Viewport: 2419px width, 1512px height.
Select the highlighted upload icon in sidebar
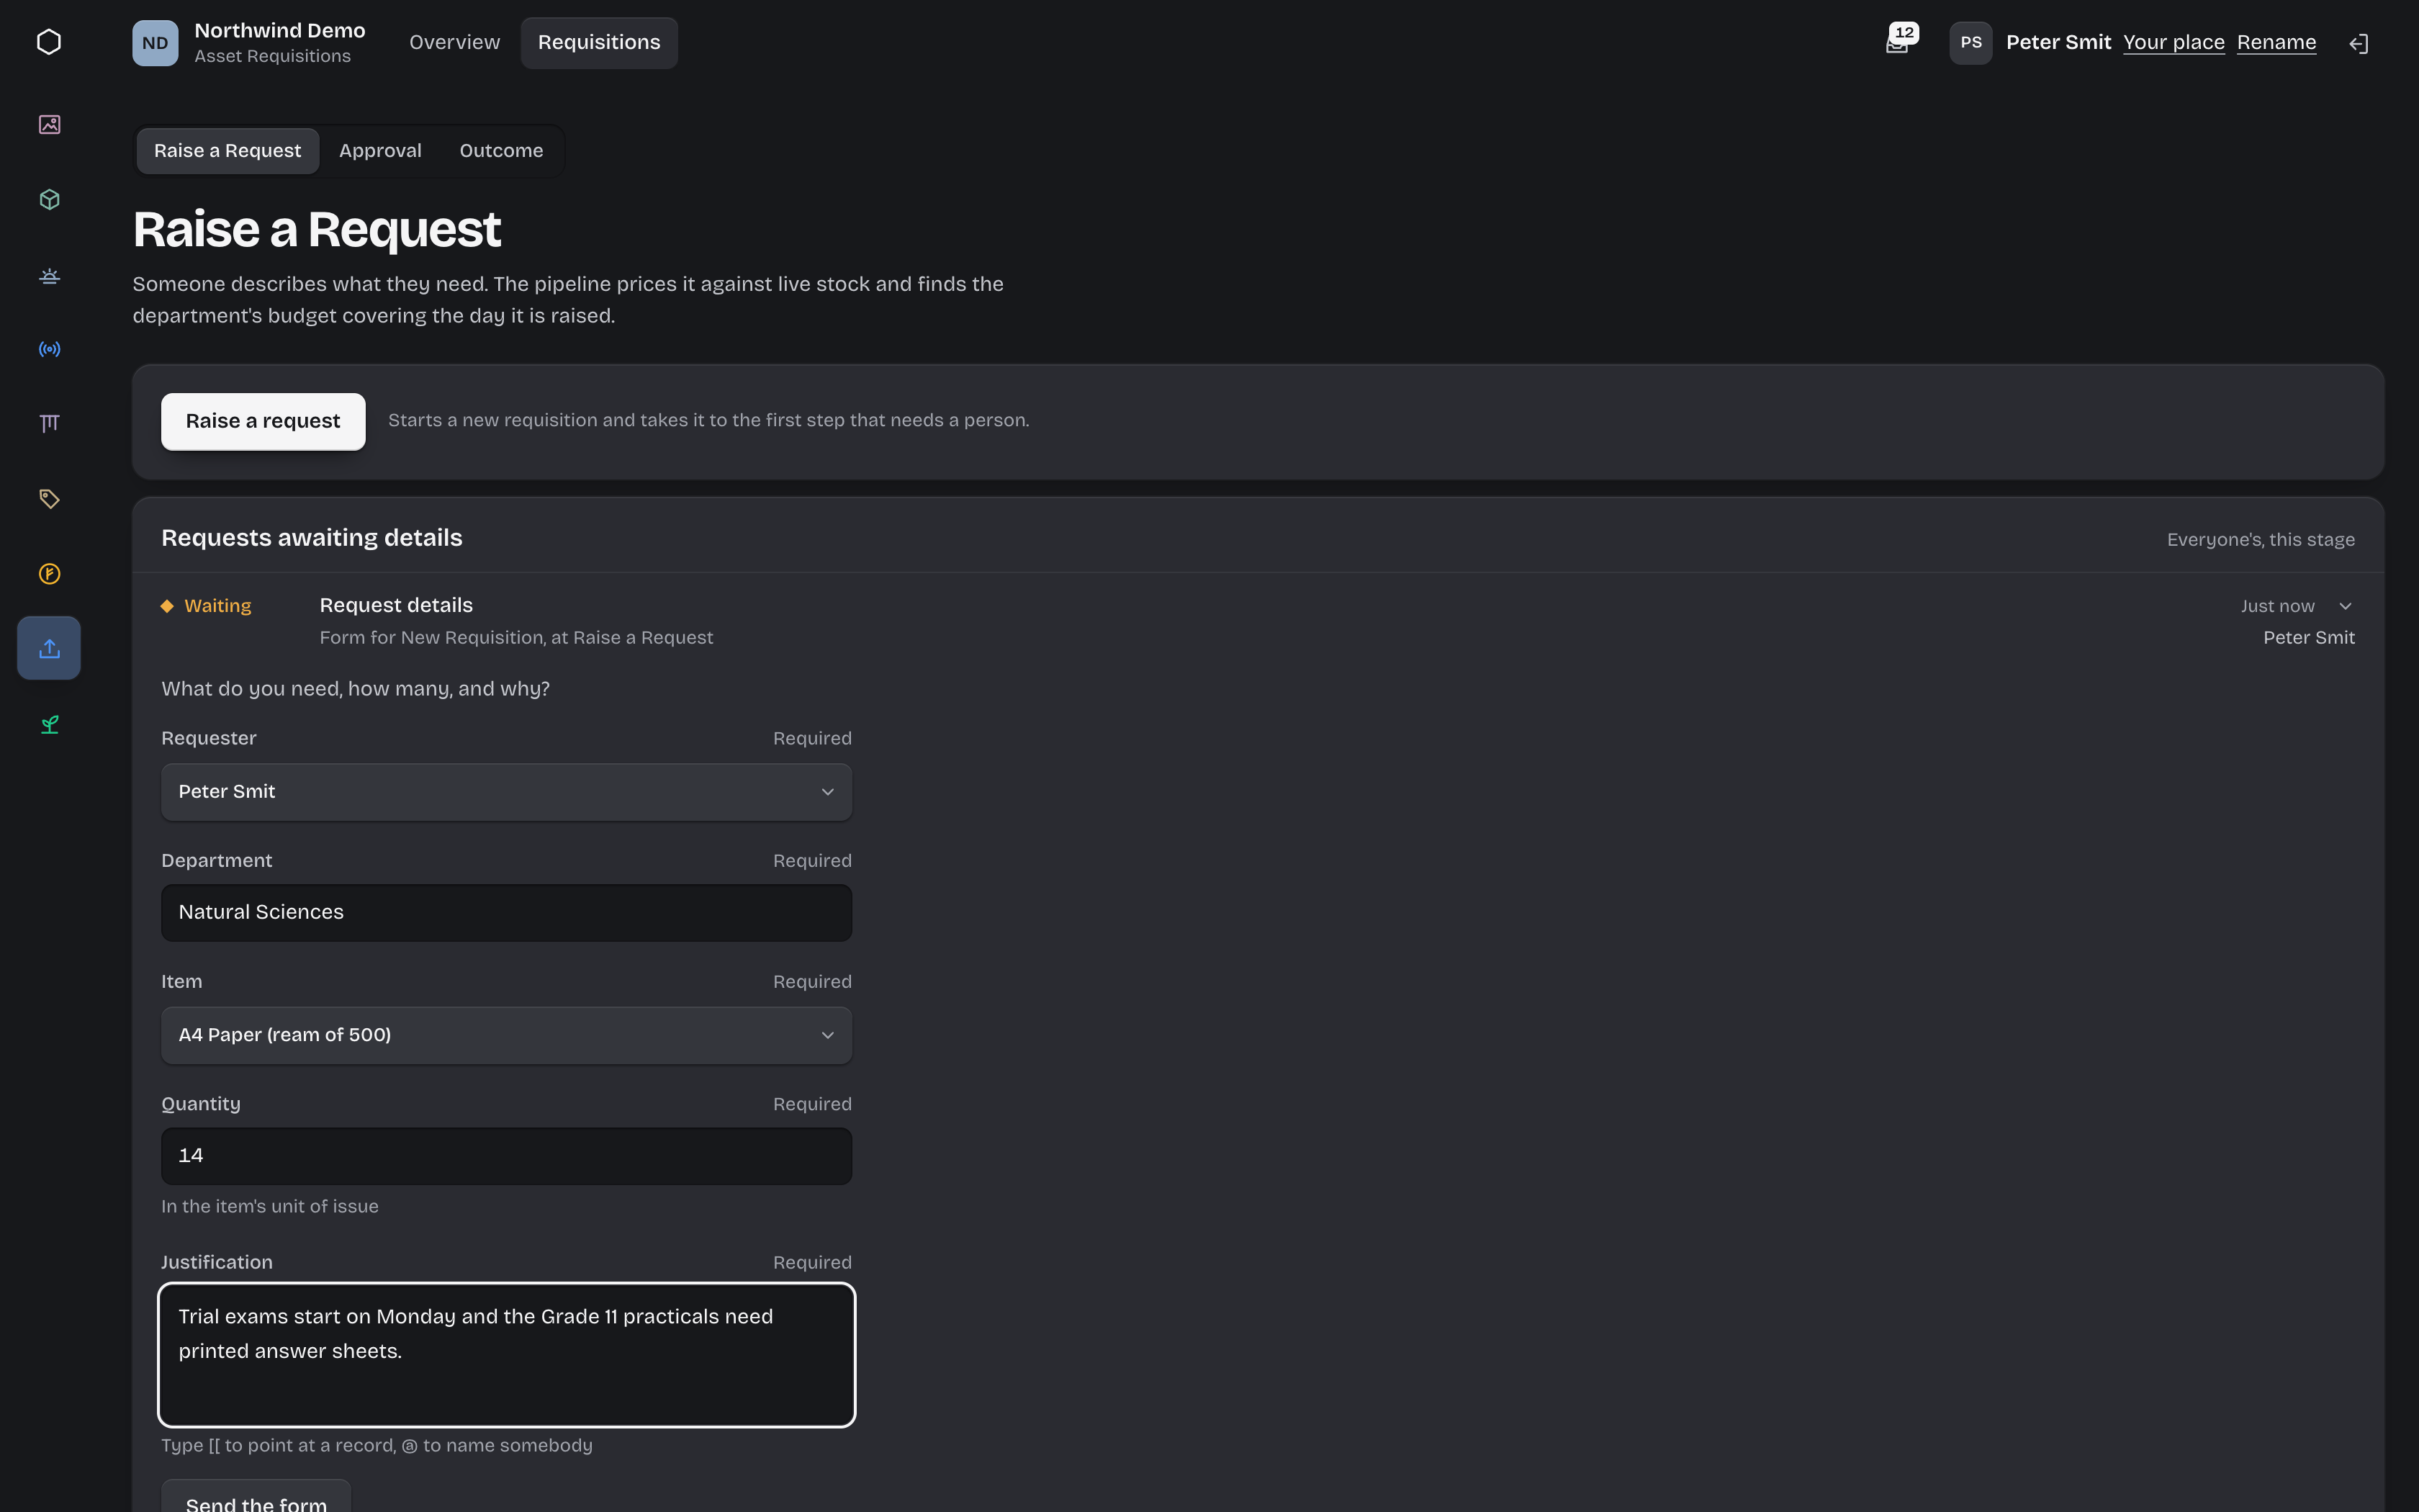coord(49,648)
